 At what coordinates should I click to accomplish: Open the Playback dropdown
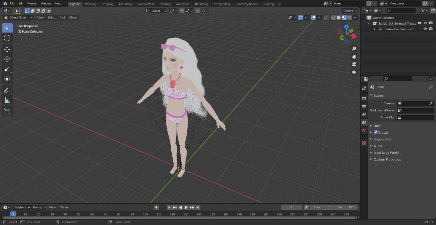[22, 207]
